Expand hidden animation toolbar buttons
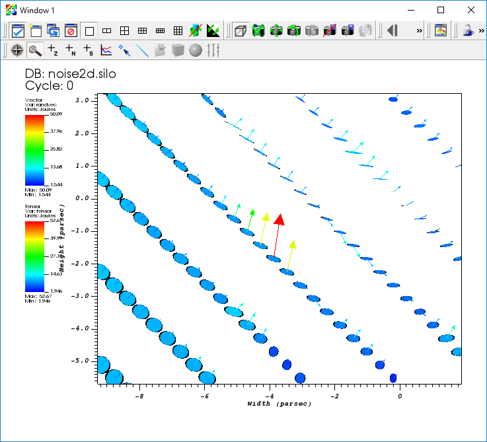This screenshot has height=442, width=487. pyautogui.click(x=420, y=31)
